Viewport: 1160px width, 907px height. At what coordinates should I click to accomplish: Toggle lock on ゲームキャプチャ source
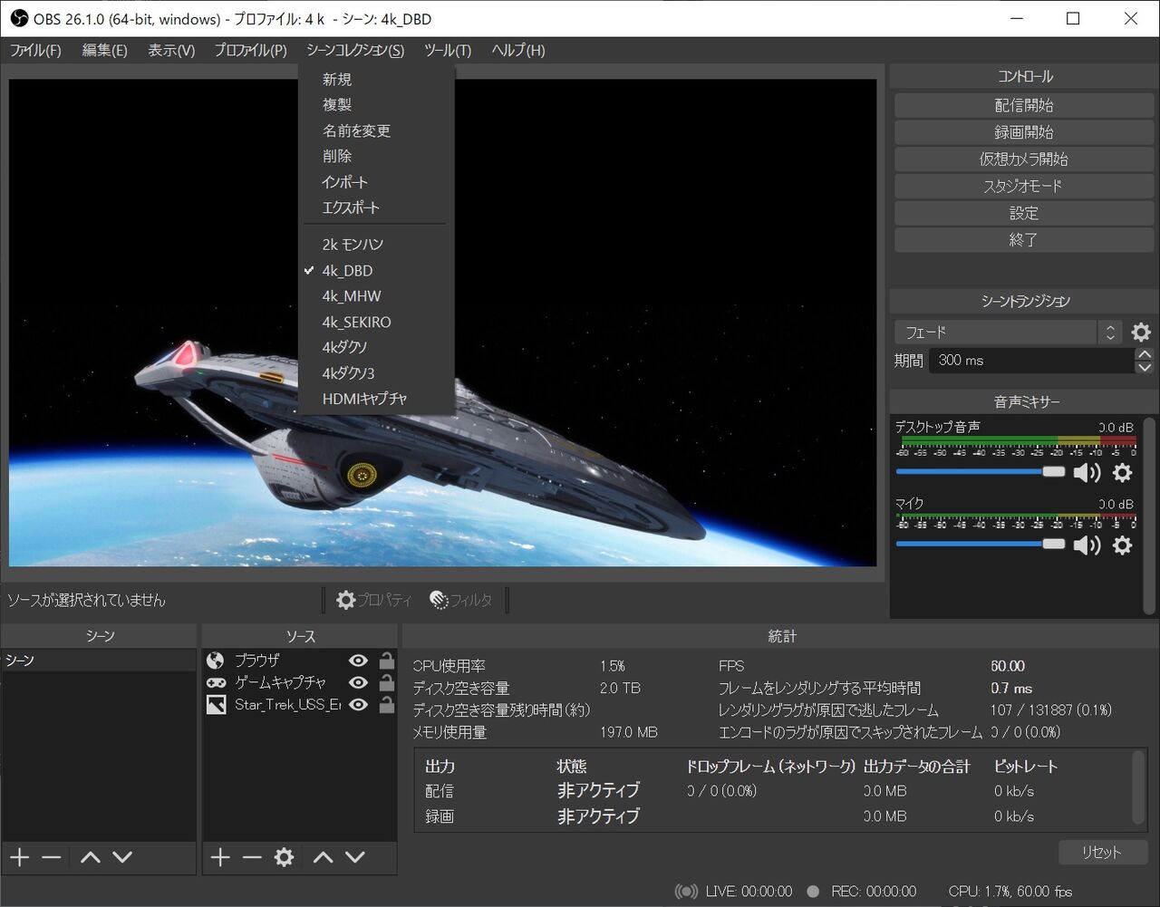tap(387, 682)
